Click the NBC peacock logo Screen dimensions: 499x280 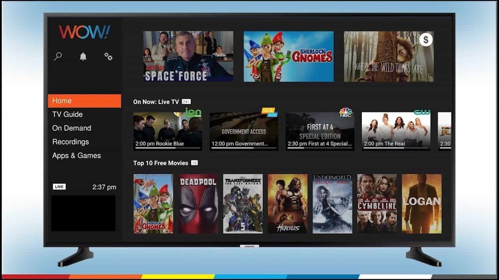pos(346,112)
